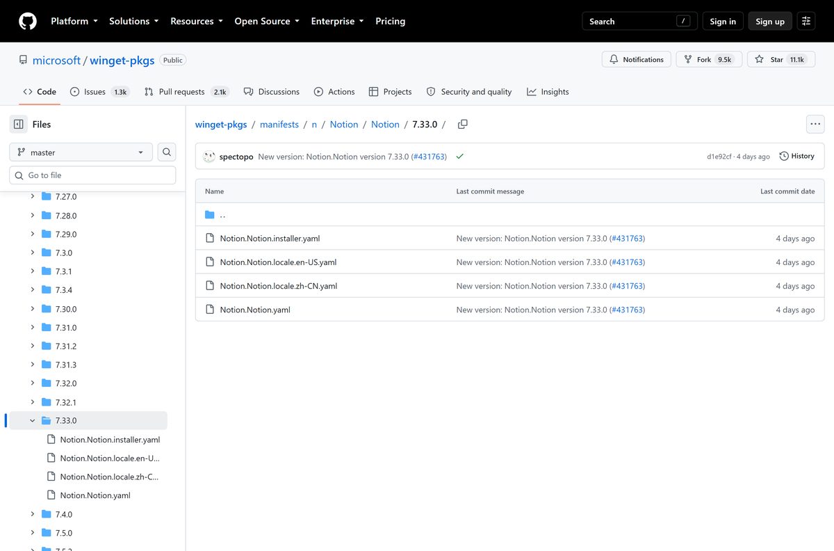834x551 pixels.
Task: Open Notion.Notion.locale.zh-CN.yaml file icon in the table
Action: [x=210, y=286]
